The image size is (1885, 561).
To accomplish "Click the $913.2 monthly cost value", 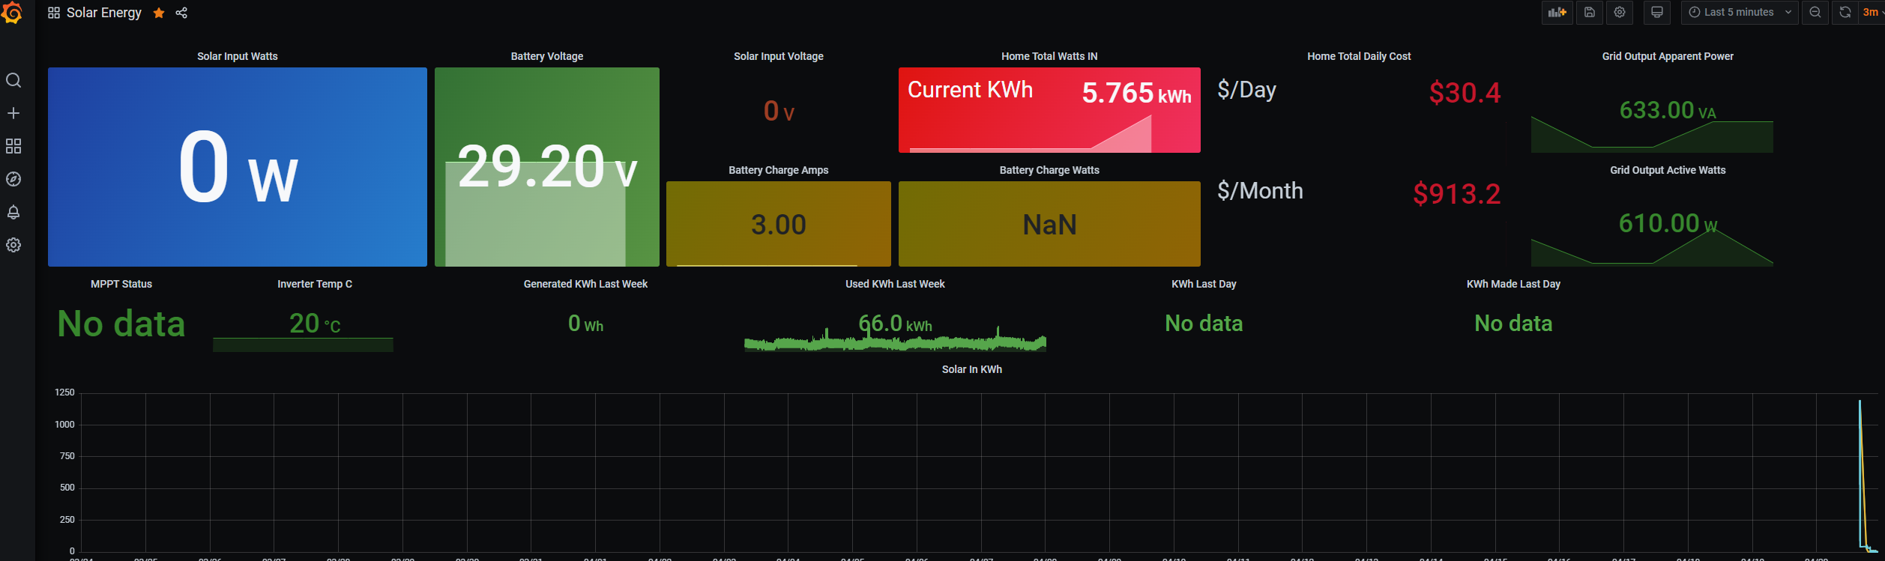I will tap(1456, 194).
